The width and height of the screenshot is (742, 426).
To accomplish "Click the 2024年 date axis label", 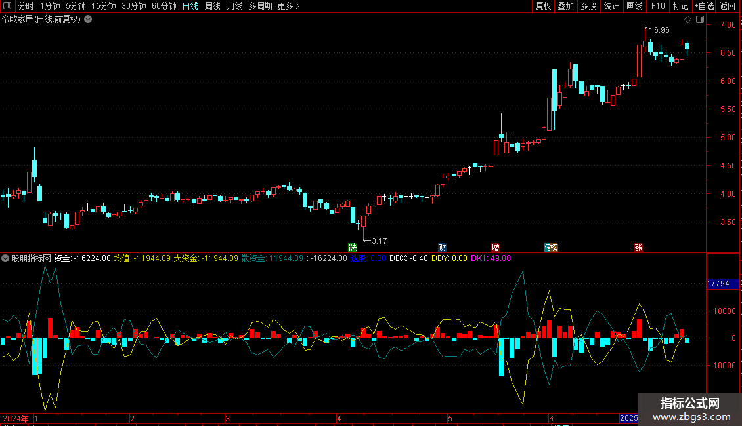I will click(16, 418).
